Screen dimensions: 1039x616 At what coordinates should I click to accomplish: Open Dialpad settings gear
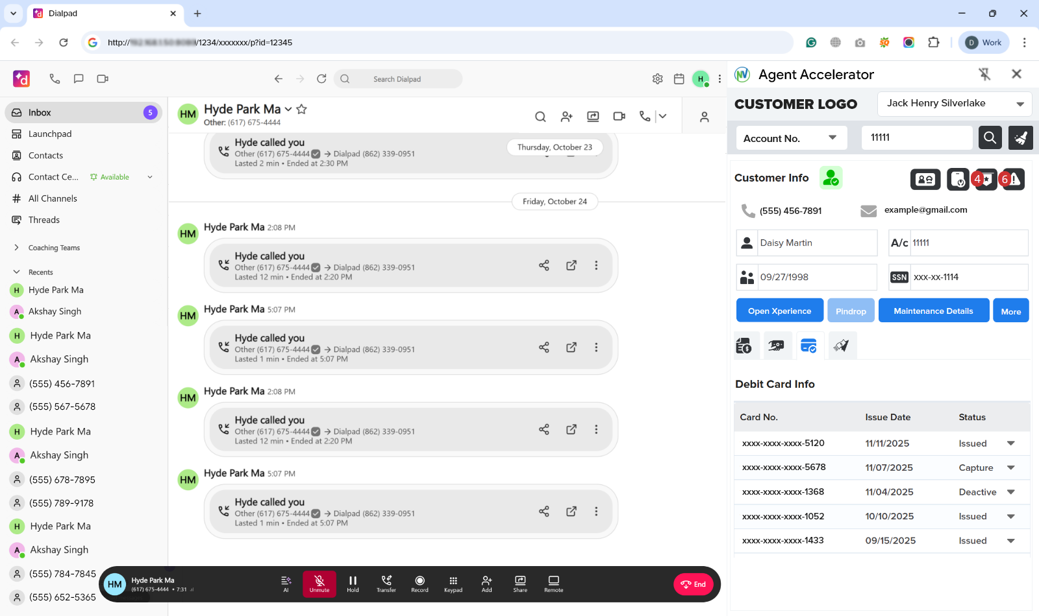(x=658, y=78)
